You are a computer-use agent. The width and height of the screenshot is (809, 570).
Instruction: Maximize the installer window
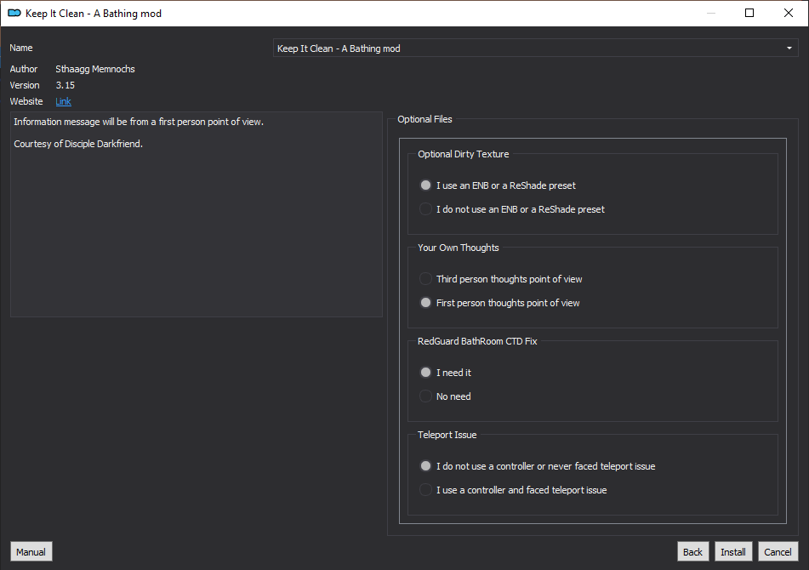pyautogui.click(x=749, y=13)
